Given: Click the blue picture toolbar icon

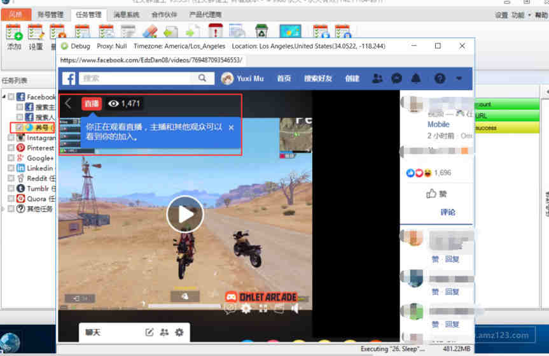Looking at the screenshot, I should 290,31.
